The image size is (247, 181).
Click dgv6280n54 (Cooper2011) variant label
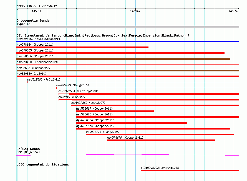point(95,120)
